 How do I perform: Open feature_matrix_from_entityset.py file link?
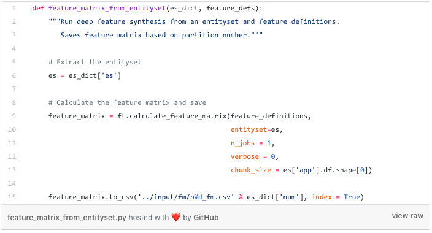coord(67,218)
